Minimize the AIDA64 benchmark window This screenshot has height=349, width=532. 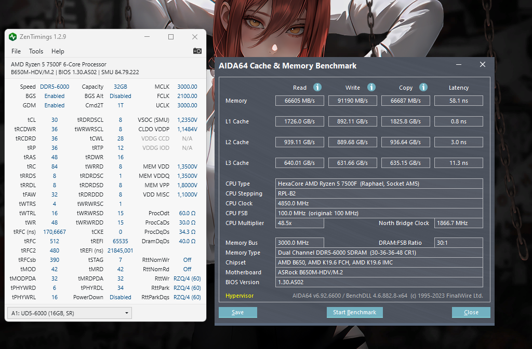click(459, 64)
